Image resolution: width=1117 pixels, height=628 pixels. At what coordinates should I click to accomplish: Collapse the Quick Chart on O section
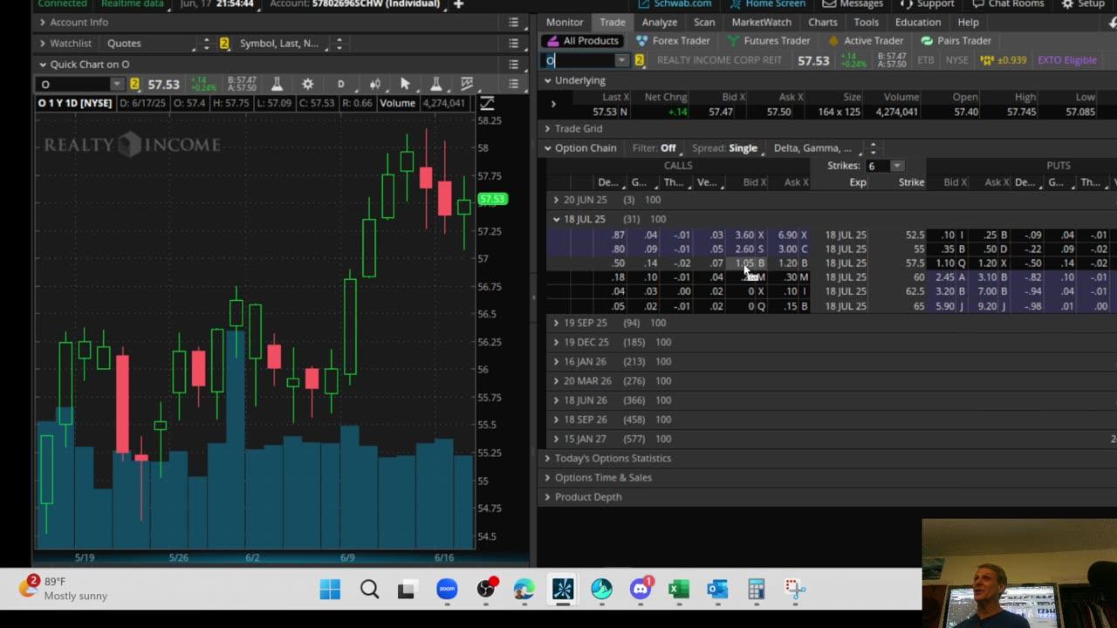click(x=42, y=65)
